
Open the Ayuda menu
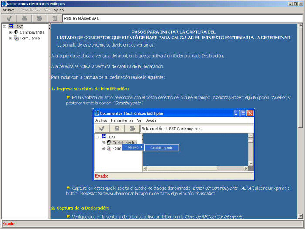tap(59, 10)
